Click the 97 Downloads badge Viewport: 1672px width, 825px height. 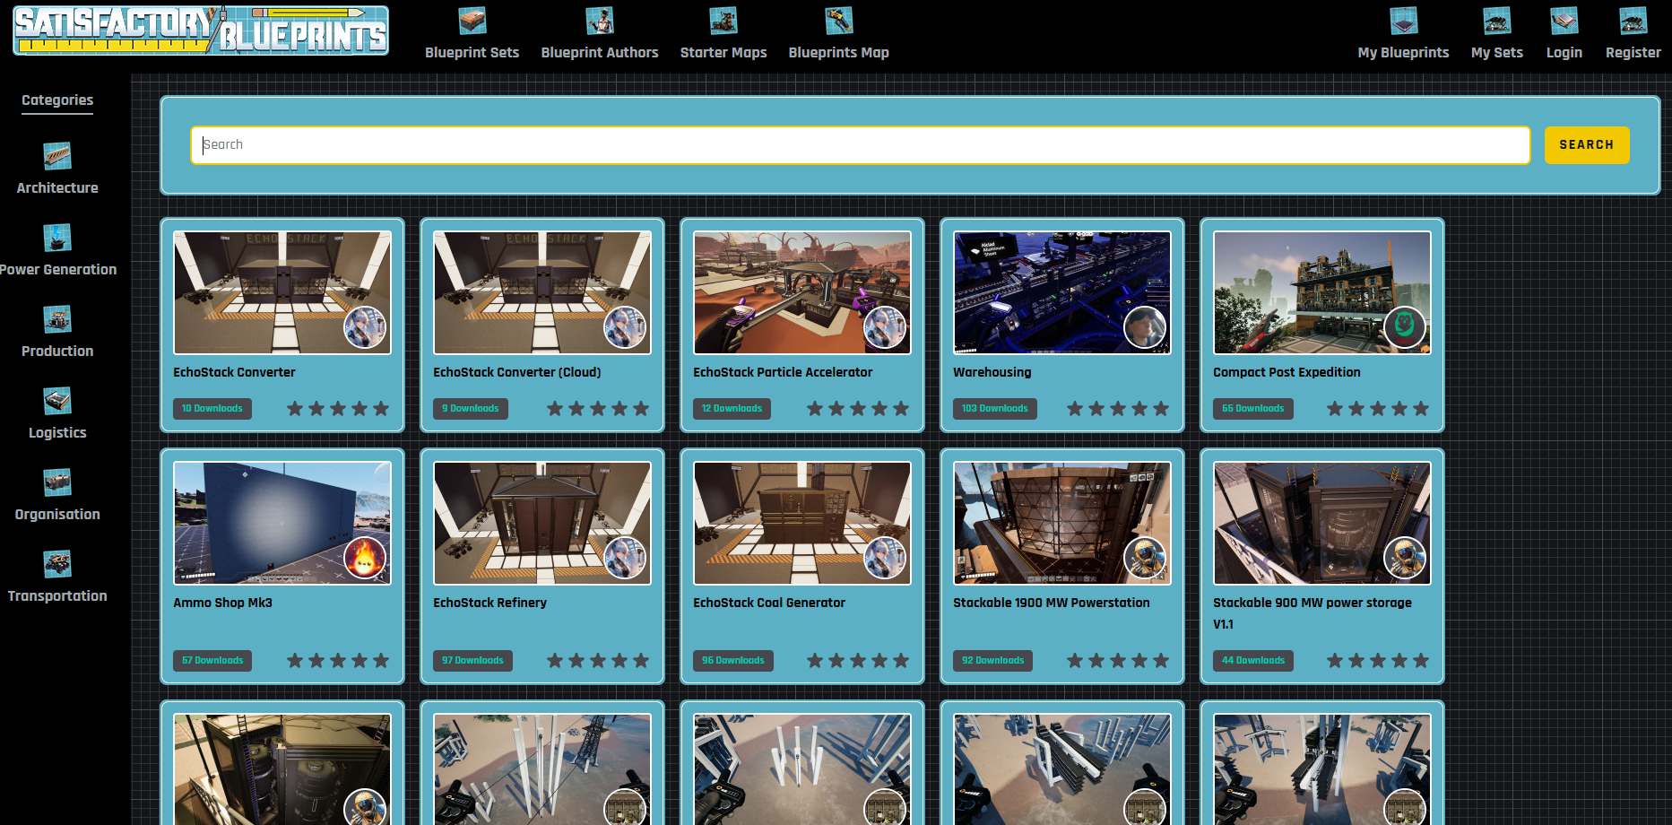[472, 661]
